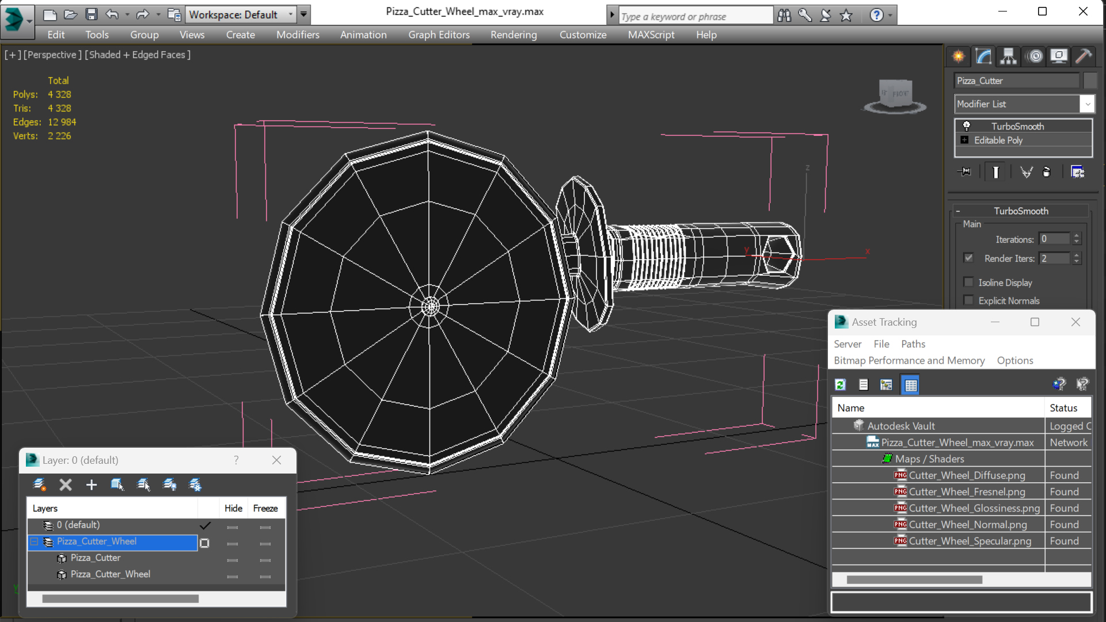Collapse the TurboSmooth rollout minus

pos(958,211)
